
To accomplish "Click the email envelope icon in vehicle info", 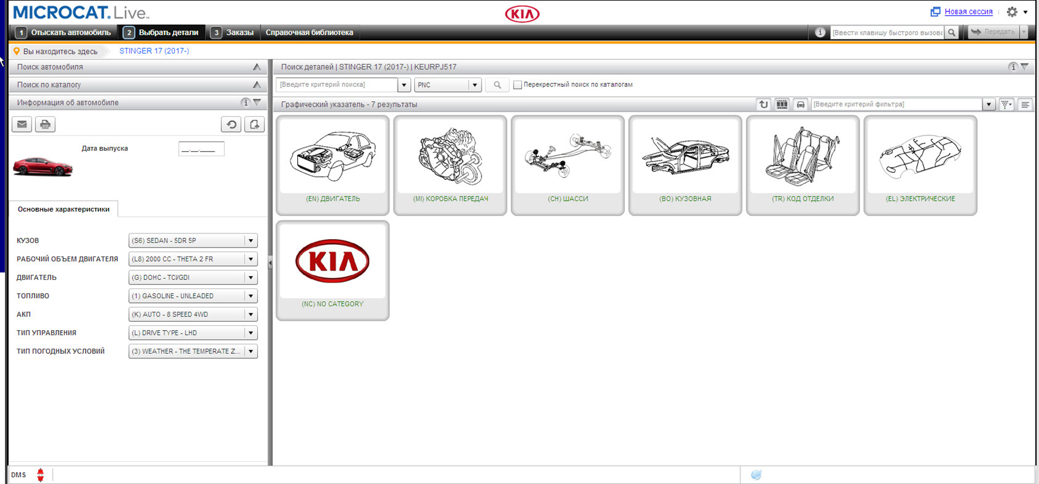I will 22,125.
